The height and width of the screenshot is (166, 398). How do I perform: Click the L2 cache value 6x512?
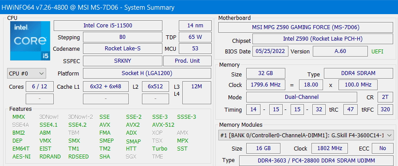click(x=155, y=87)
